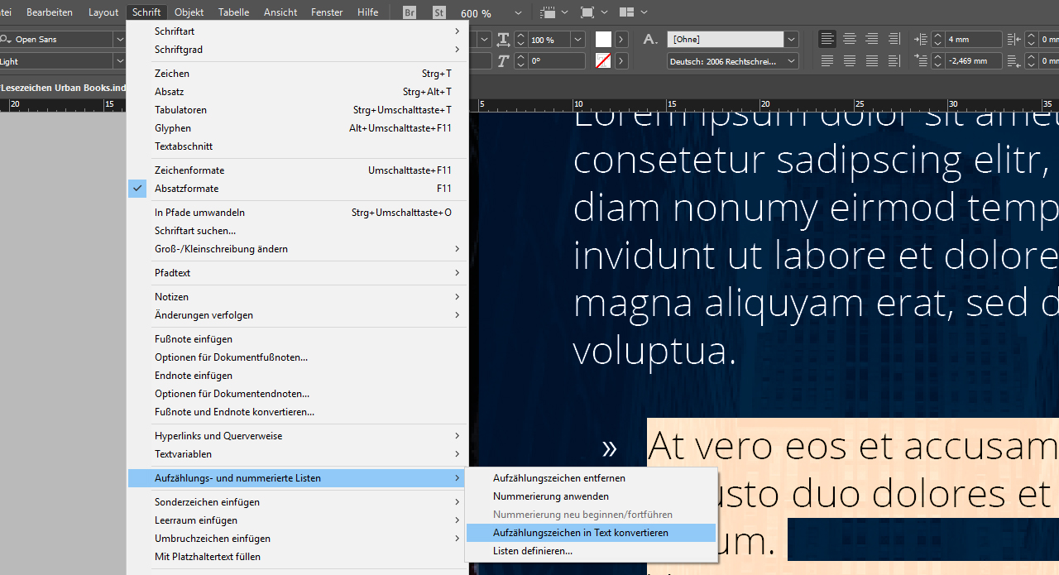Open the Fenster menu

[x=327, y=12]
